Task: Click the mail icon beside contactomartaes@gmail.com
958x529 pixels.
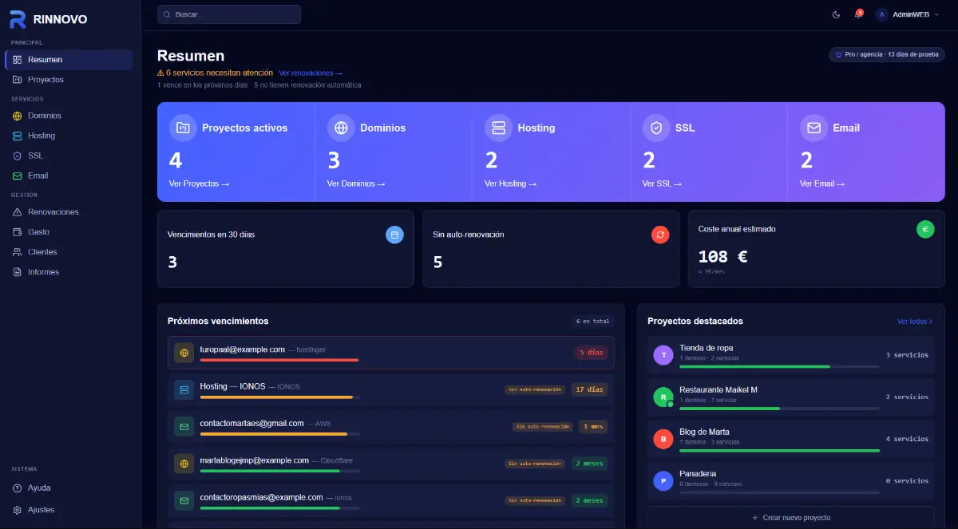Action: tap(184, 427)
